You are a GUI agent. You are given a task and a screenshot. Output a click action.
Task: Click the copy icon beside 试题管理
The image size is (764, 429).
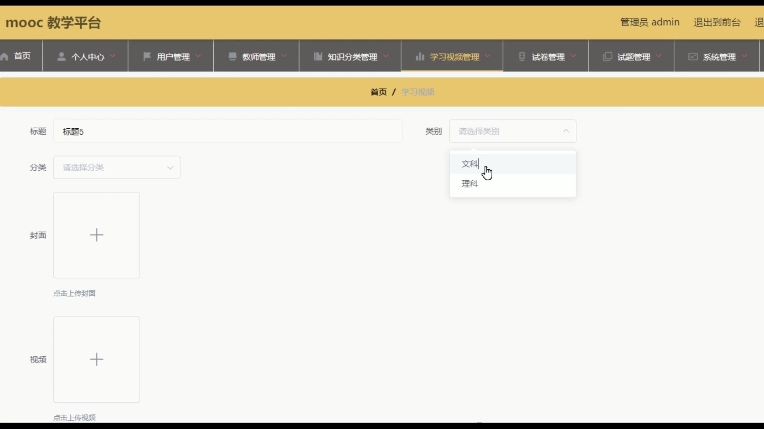click(x=607, y=56)
